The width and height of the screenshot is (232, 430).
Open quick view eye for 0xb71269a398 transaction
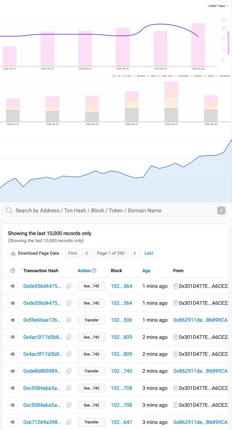[13, 422]
